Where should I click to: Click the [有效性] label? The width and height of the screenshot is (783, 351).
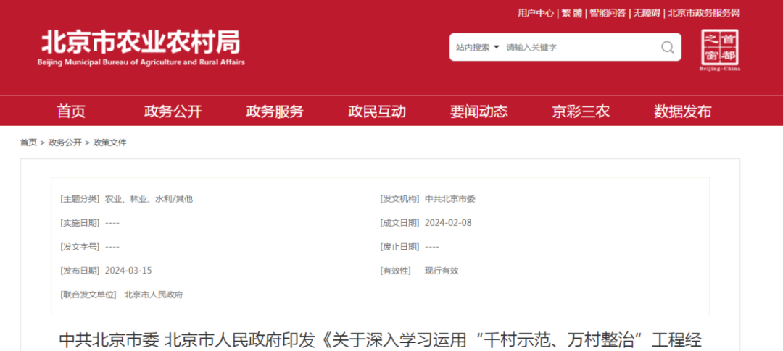[x=396, y=271]
